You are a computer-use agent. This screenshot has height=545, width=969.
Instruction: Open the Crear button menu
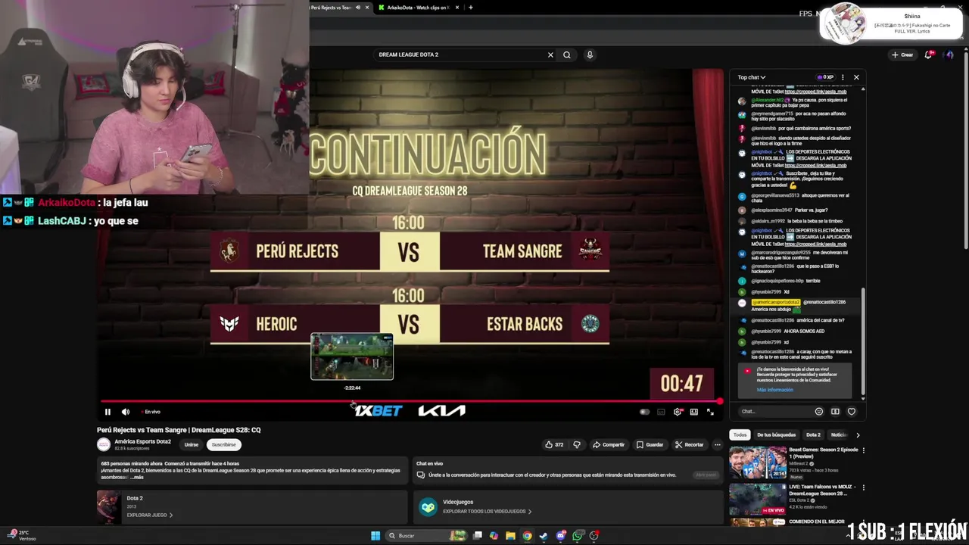pyautogui.click(x=902, y=54)
